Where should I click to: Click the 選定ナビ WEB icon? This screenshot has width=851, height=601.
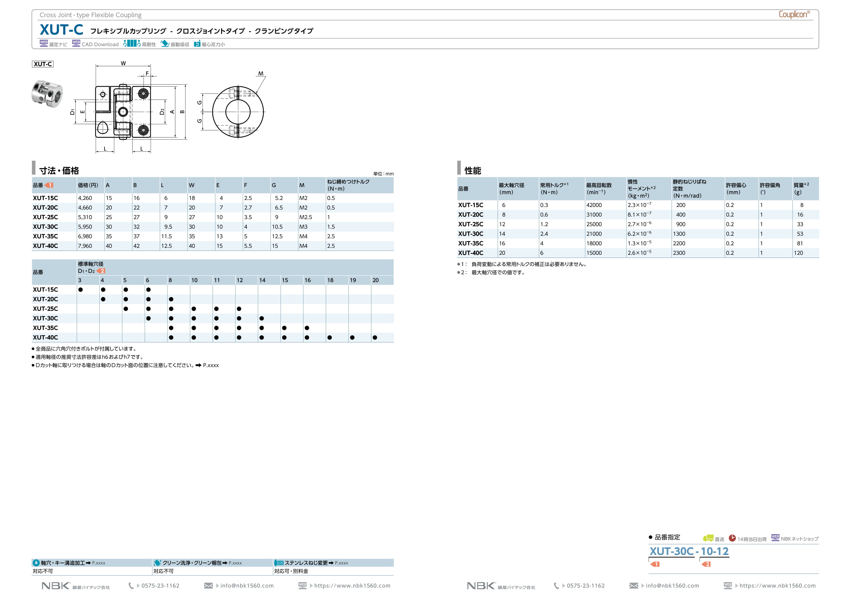pyautogui.click(x=44, y=43)
